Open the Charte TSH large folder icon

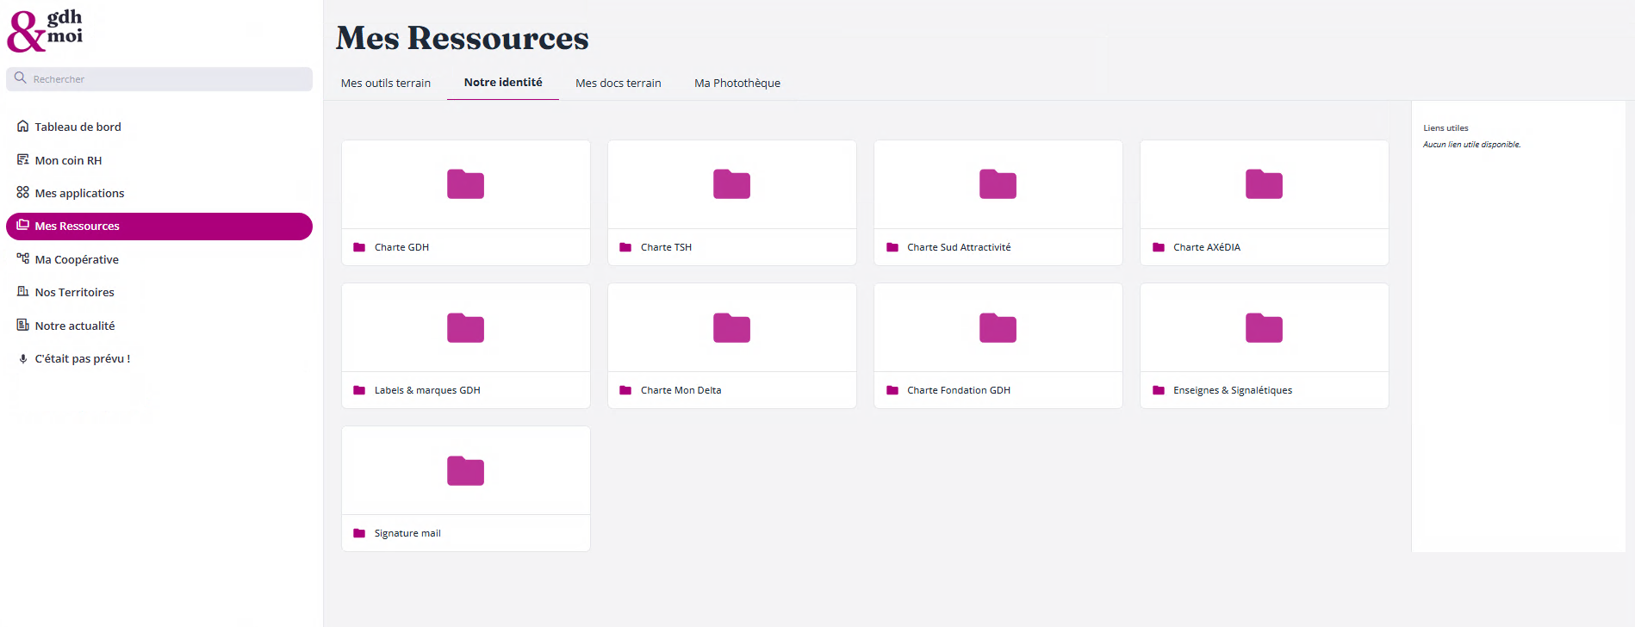(731, 184)
